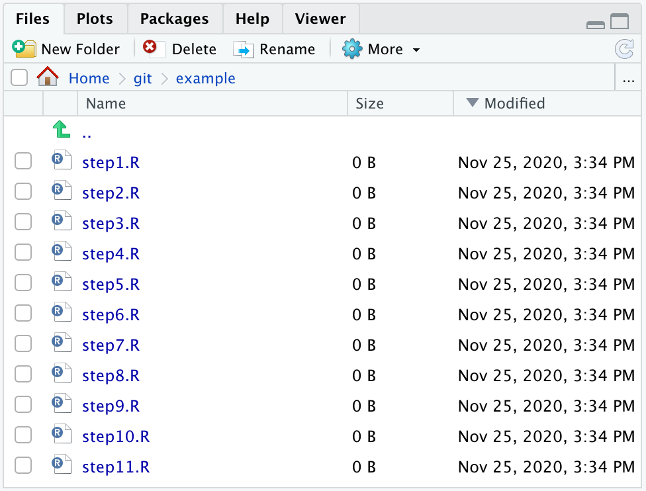
Task: Switch to the Packages tab
Action: 175,19
